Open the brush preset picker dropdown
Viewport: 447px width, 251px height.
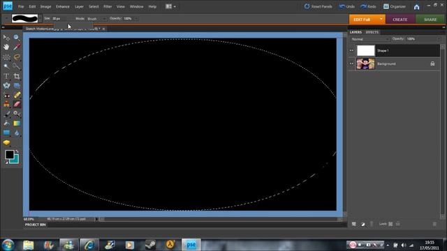coord(40,19)
